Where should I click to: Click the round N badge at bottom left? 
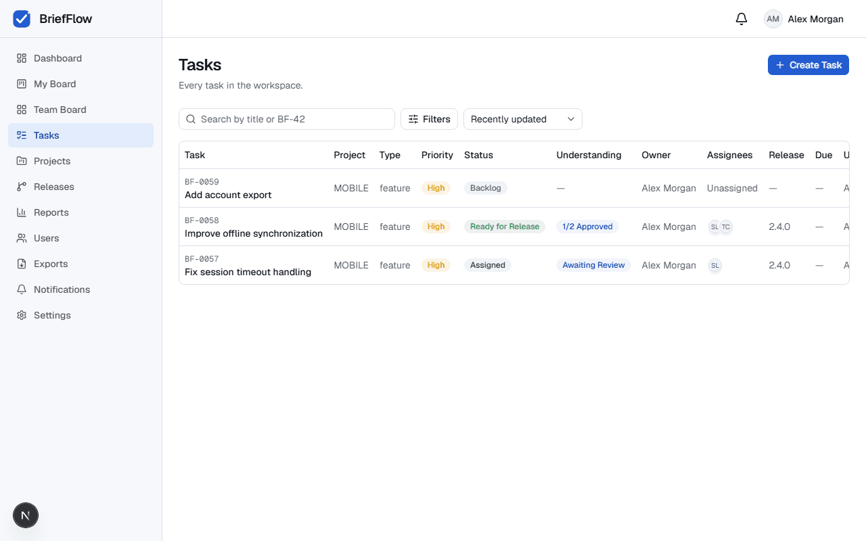click(26, 515)
